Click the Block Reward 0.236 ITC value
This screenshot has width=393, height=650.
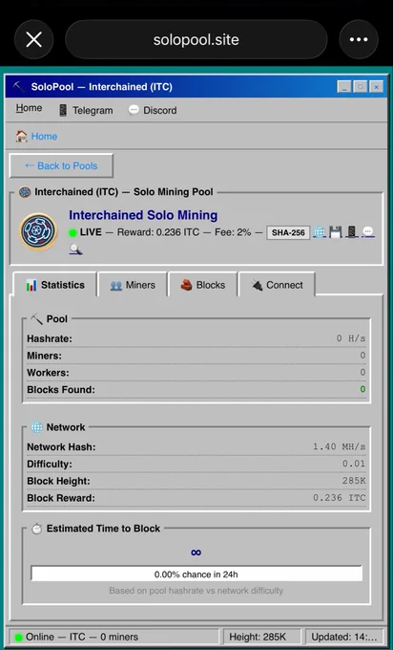click(x=340, y=497)
